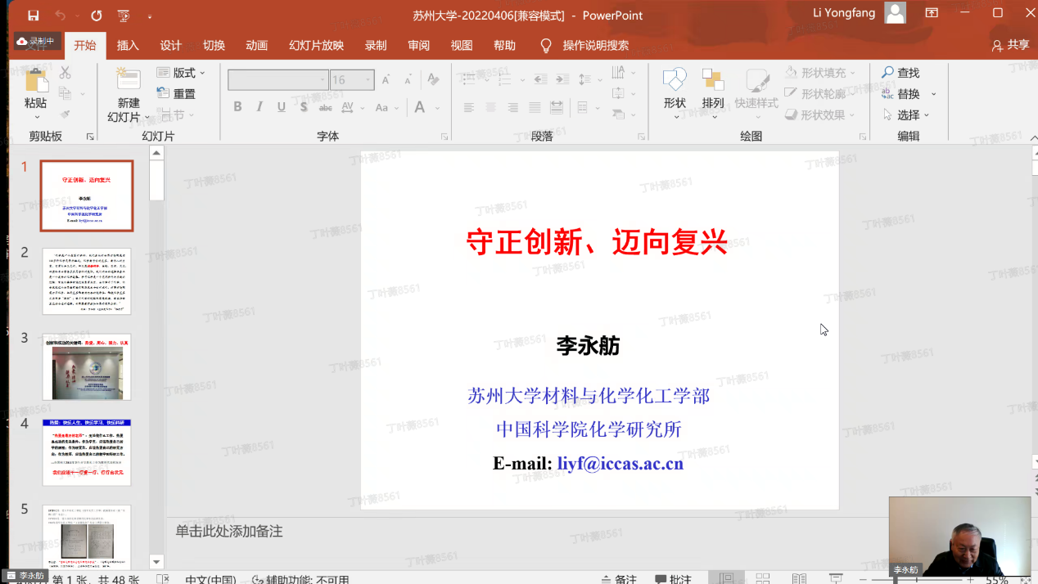Open the font size dropdown showing 16

pos(368,80)
